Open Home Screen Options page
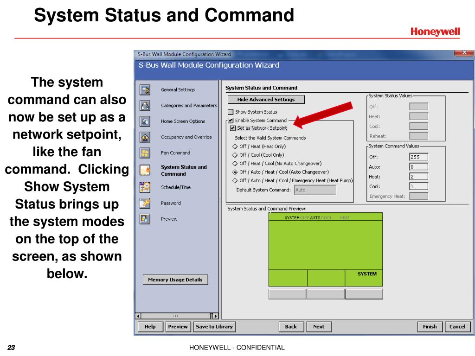The image size is (475, 356). [x=183, y=121]
